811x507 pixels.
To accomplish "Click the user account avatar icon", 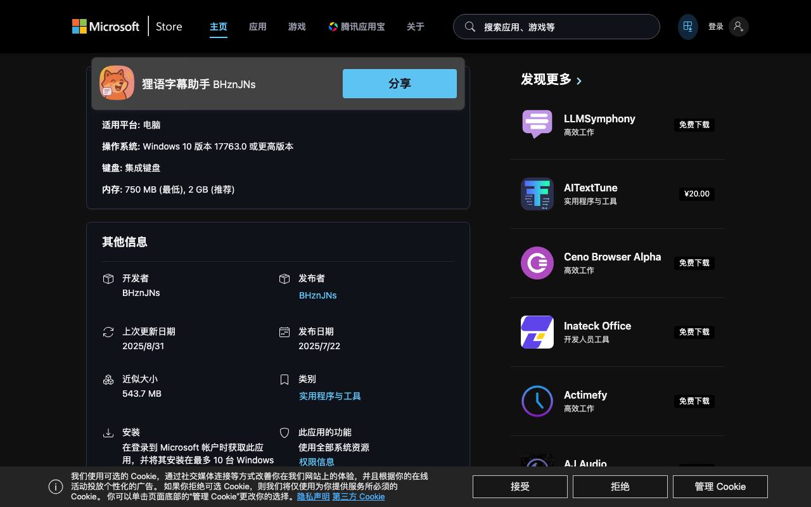I will point(738,27).
